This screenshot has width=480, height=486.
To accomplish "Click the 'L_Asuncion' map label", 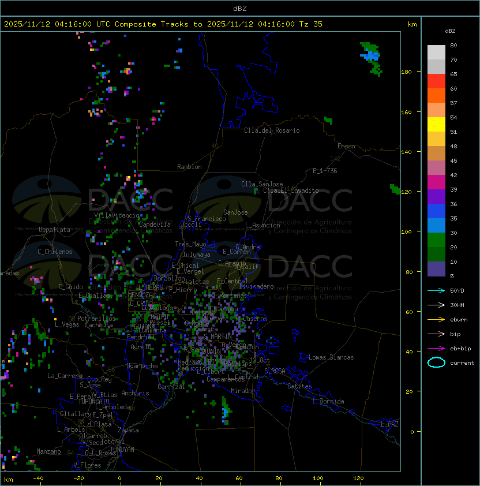I will click(x=262, y=225).
